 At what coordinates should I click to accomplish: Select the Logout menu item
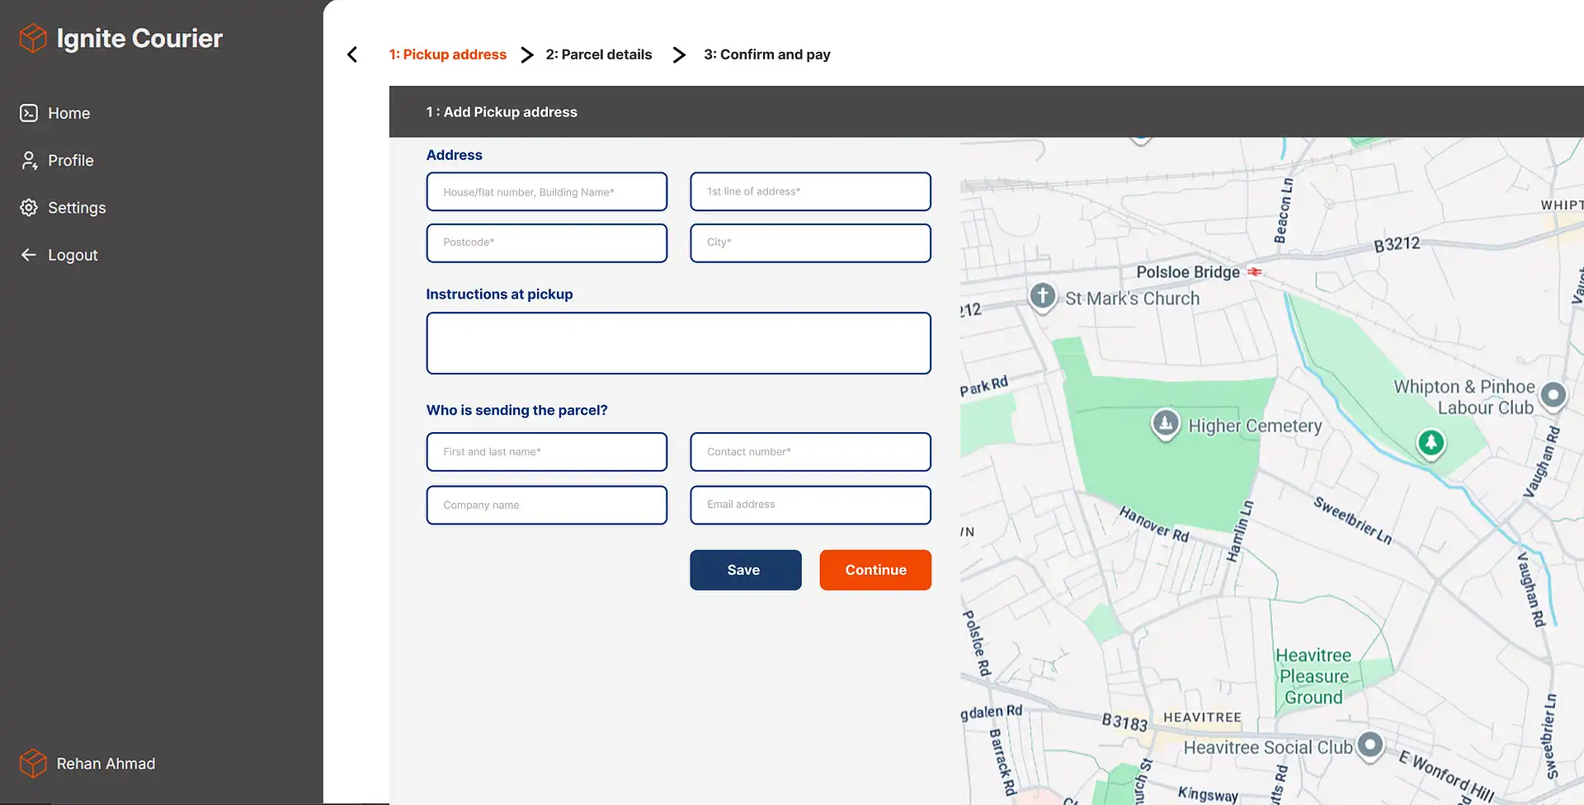coord(58,255)
